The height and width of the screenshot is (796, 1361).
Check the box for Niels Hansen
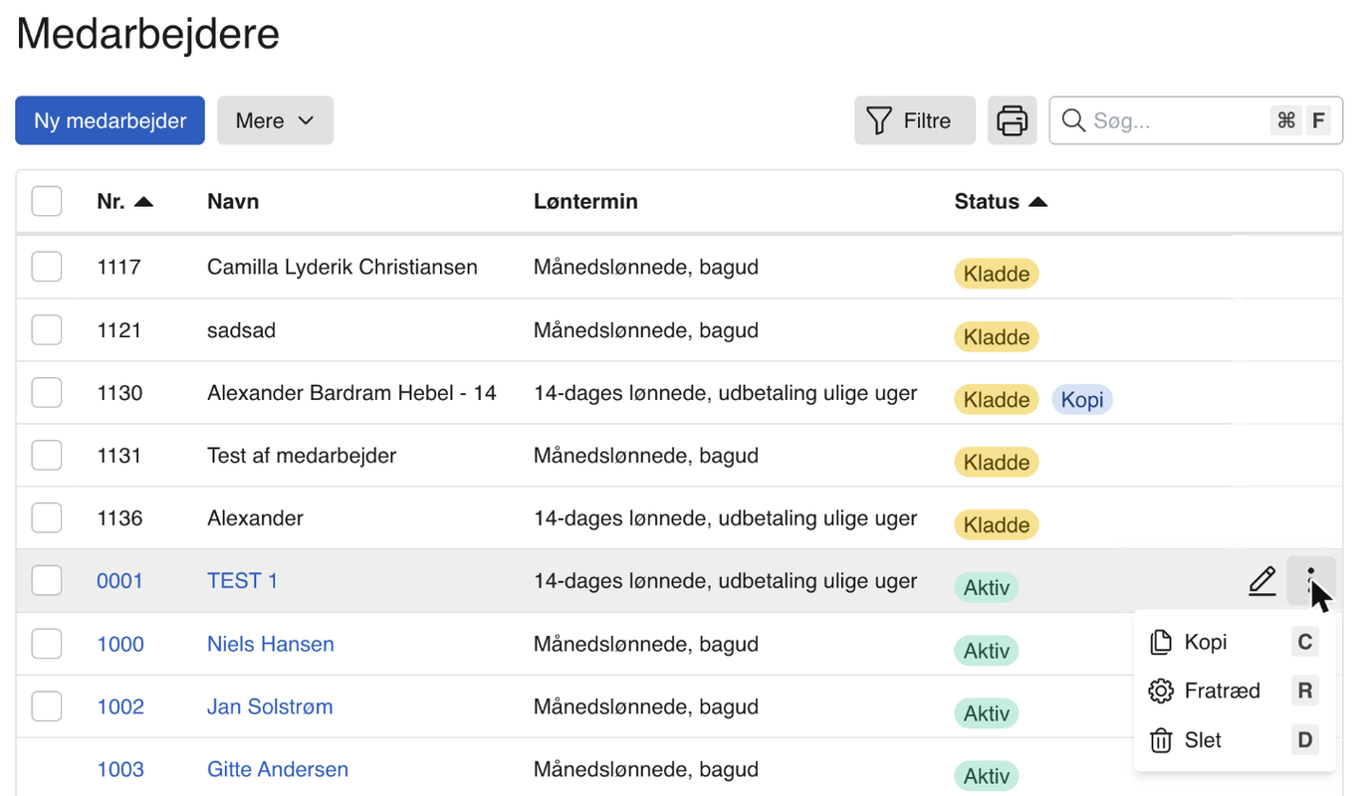[47, 644]
